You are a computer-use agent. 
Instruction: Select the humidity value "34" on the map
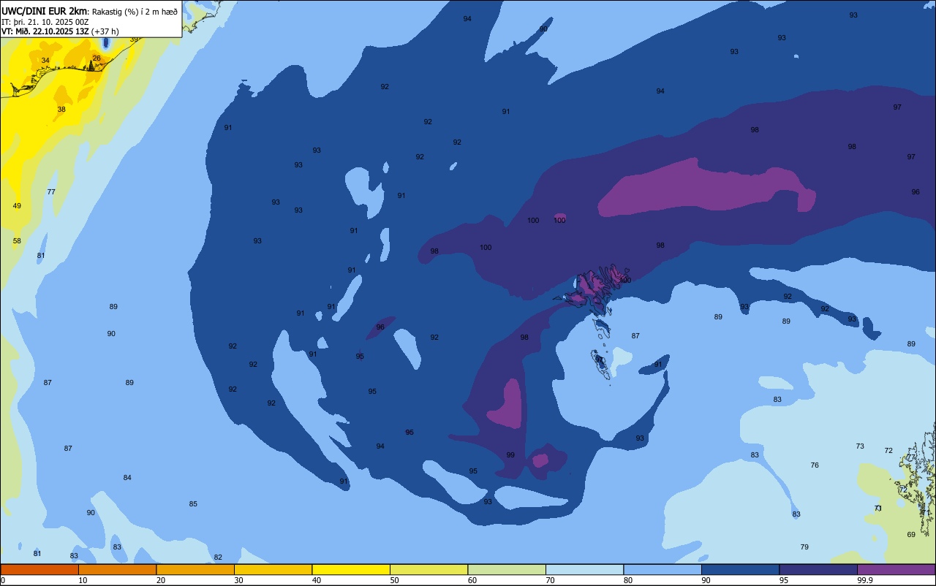pyautogui.click(x=45, y=61)
